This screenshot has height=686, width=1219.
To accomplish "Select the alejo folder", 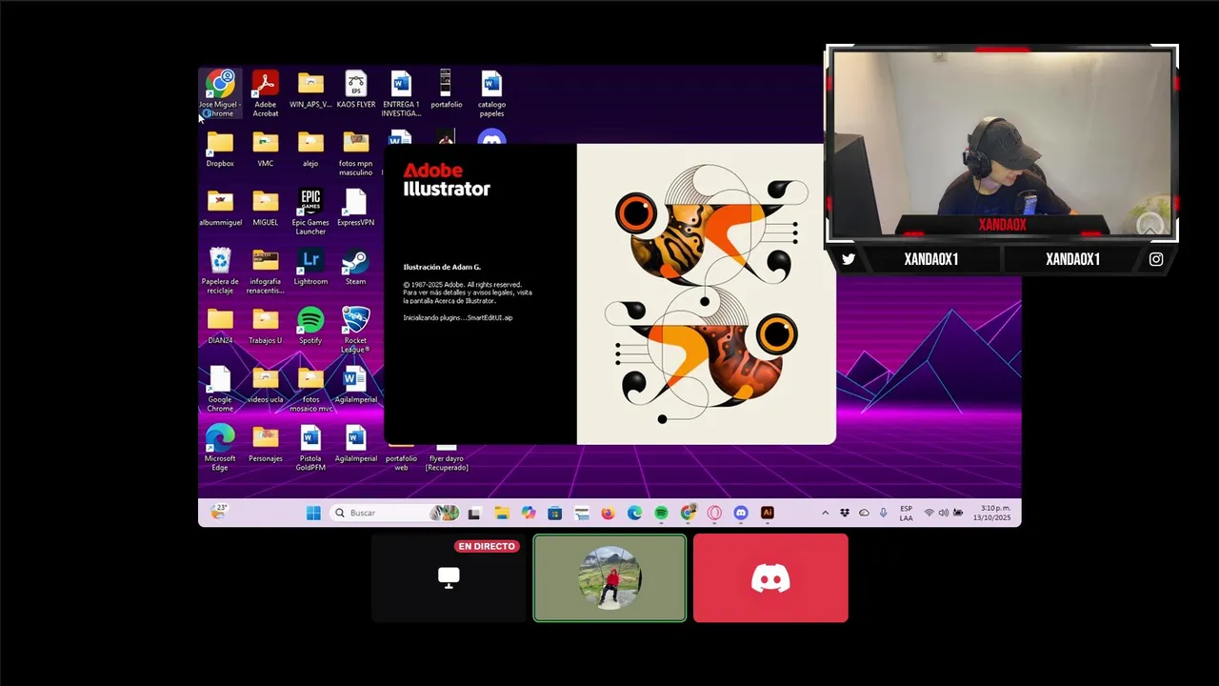I will 310,150.
